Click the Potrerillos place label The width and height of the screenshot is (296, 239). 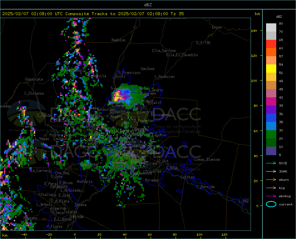point(60,135)
